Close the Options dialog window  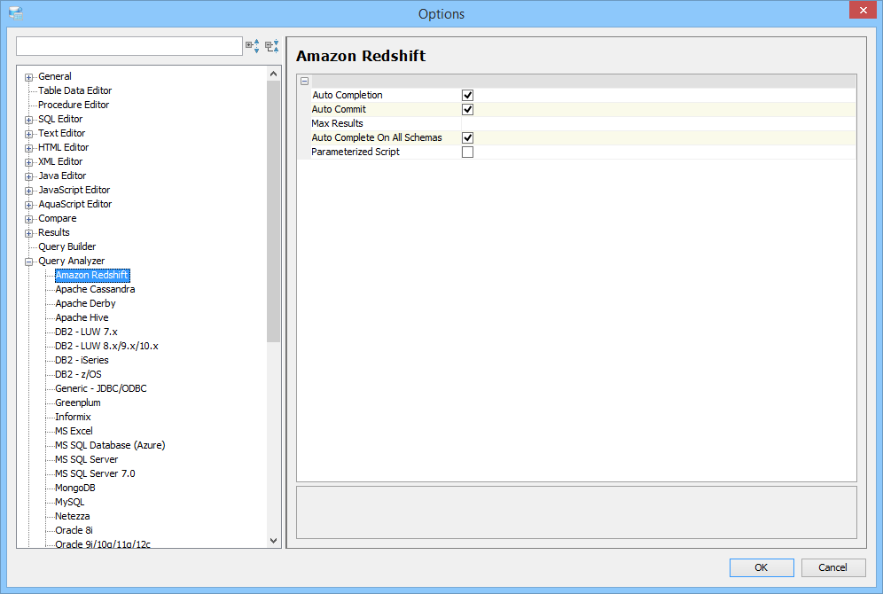point(863,10)
